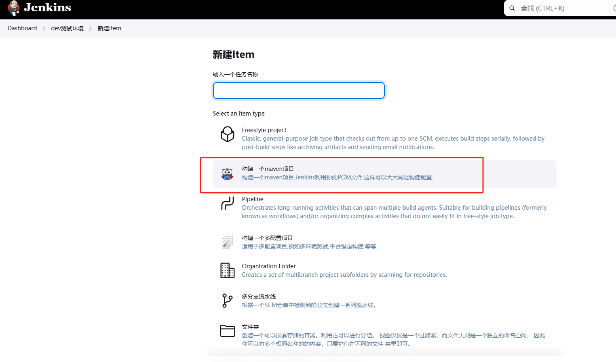Click the 查找 search box
Viewport: 616px width, 362px height.
click(x=560, y=8)
